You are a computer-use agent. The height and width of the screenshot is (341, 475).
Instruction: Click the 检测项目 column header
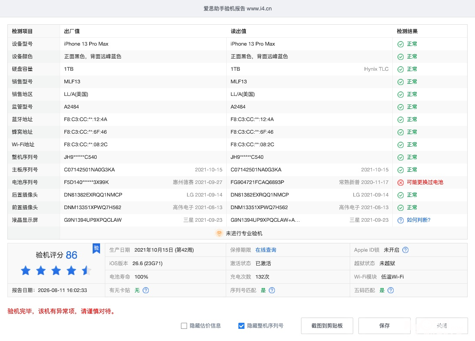coord(22,31)
